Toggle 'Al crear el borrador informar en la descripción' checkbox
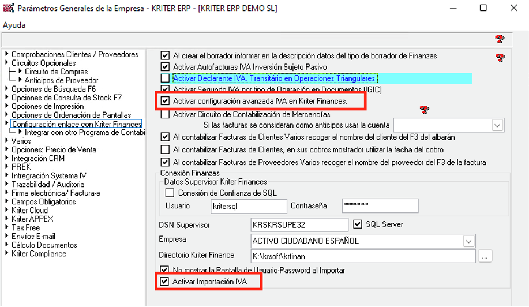The image size is (529, 307). pyautogui.click(x=165, y=55)
